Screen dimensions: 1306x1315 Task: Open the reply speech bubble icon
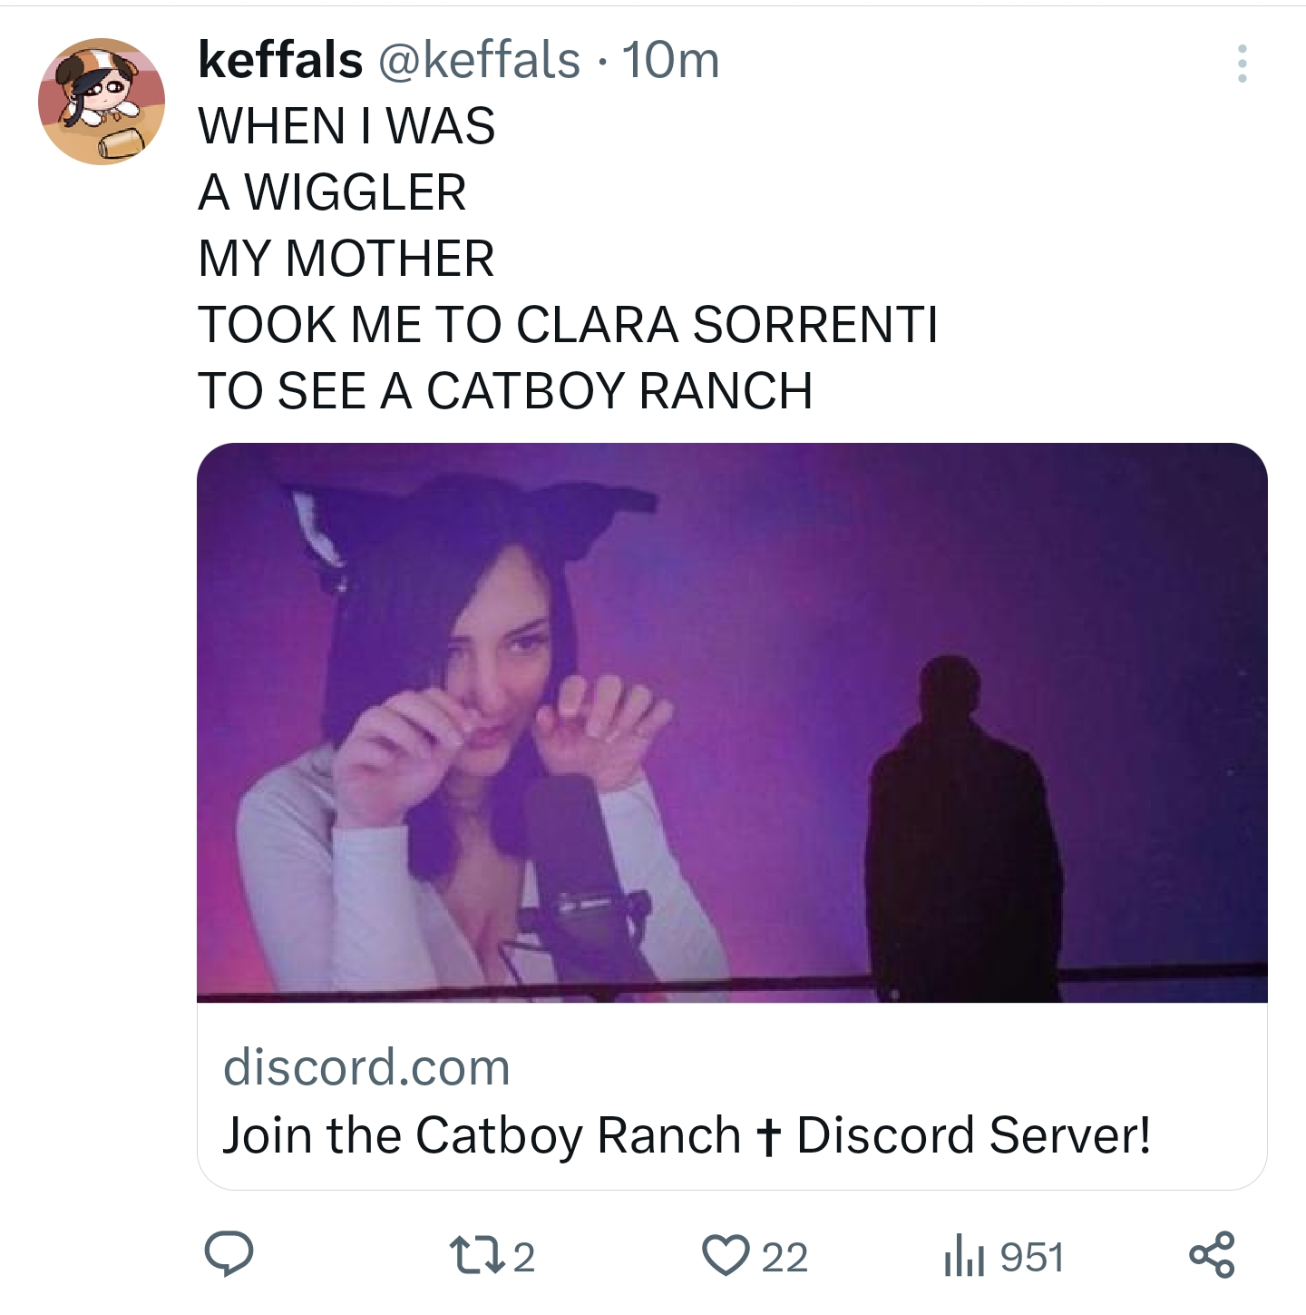pyautogui.click(x=229, y=1255)
